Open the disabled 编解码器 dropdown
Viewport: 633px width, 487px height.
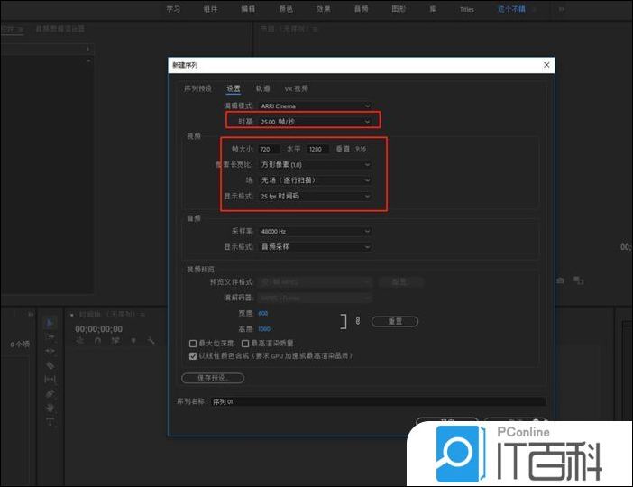coord(316,298)
